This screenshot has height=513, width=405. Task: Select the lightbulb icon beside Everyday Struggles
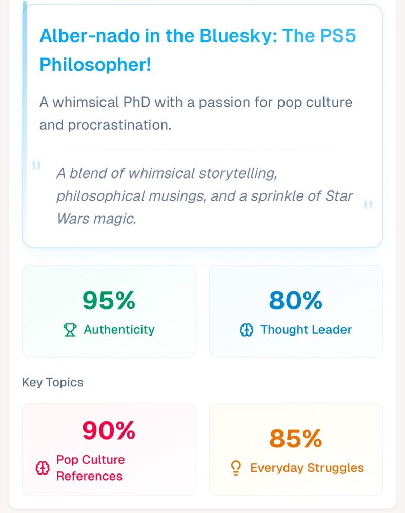(236, 467)
